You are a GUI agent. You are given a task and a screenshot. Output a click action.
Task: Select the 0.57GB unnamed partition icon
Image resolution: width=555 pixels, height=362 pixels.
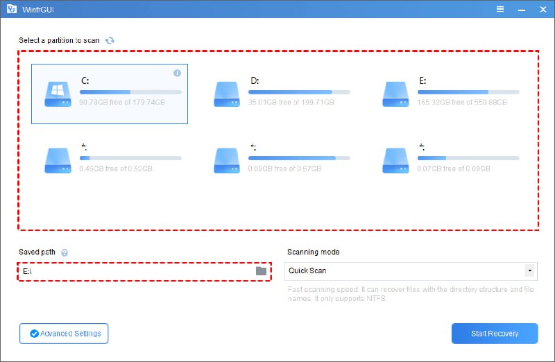228,160
